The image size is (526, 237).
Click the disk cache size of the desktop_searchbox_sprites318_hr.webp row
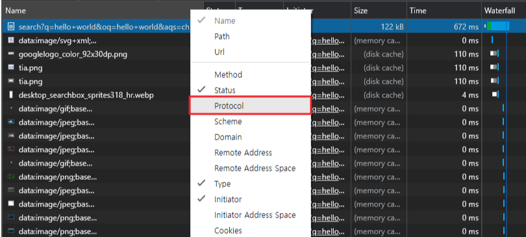point(383,95)
